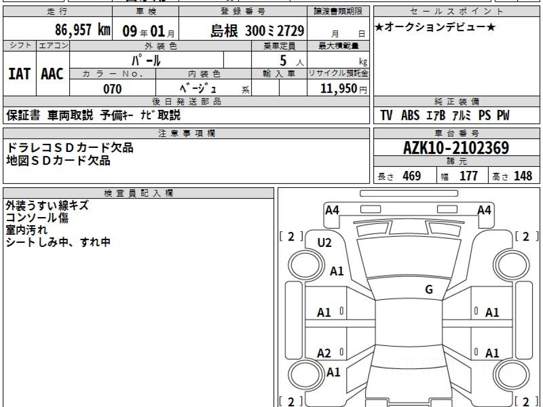
Task: Select the 外装色 header
Action: 161,46
